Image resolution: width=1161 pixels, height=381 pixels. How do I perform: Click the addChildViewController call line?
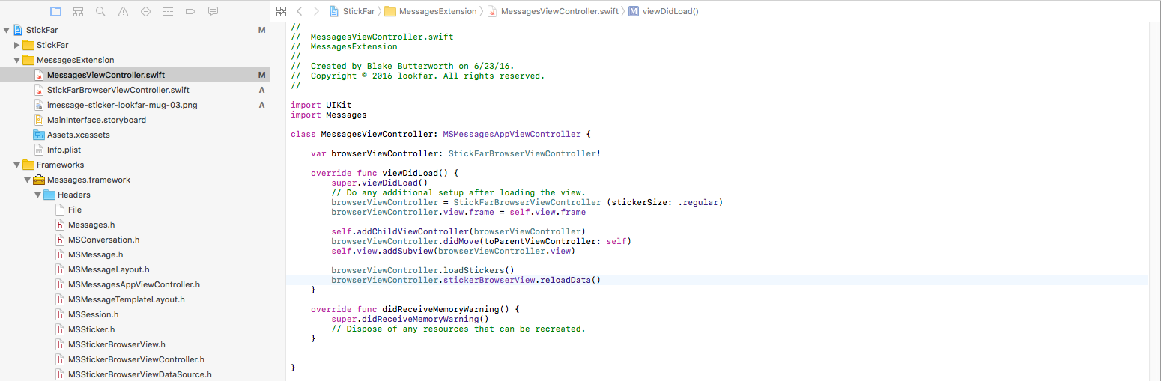click(458, 231)
